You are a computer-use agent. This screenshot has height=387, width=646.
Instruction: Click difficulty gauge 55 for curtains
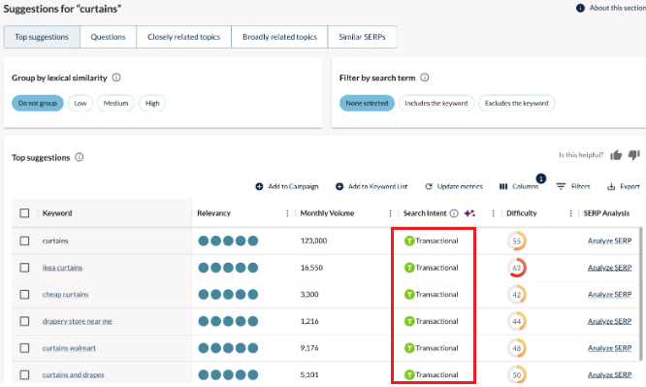(517, 241)
